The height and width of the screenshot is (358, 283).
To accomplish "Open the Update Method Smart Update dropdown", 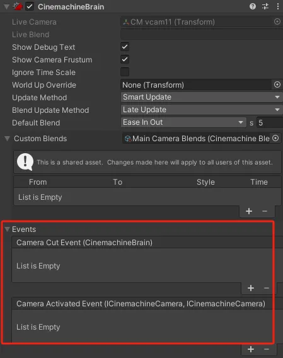I will 202,97.
